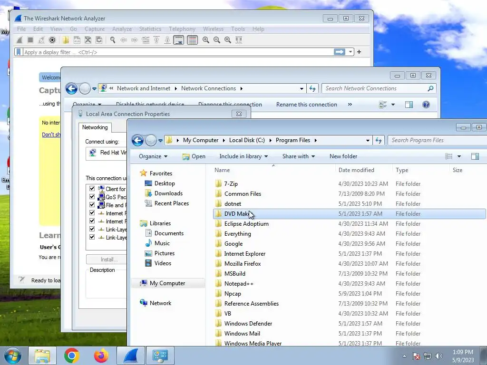Image resolution: width=487 pixels, height=365 pixels.
Task: Open Wireshark Analyze menu
Action: (x=122, y=29)
